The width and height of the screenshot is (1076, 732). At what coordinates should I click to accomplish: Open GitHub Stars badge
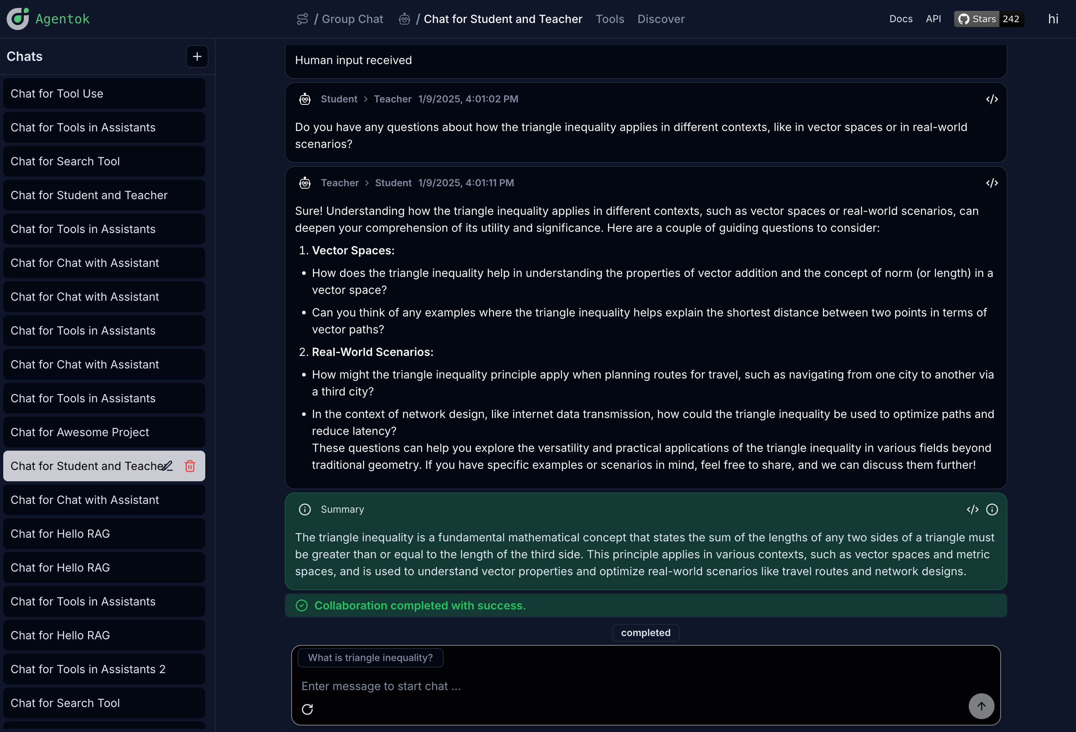[x=988, y=19]
